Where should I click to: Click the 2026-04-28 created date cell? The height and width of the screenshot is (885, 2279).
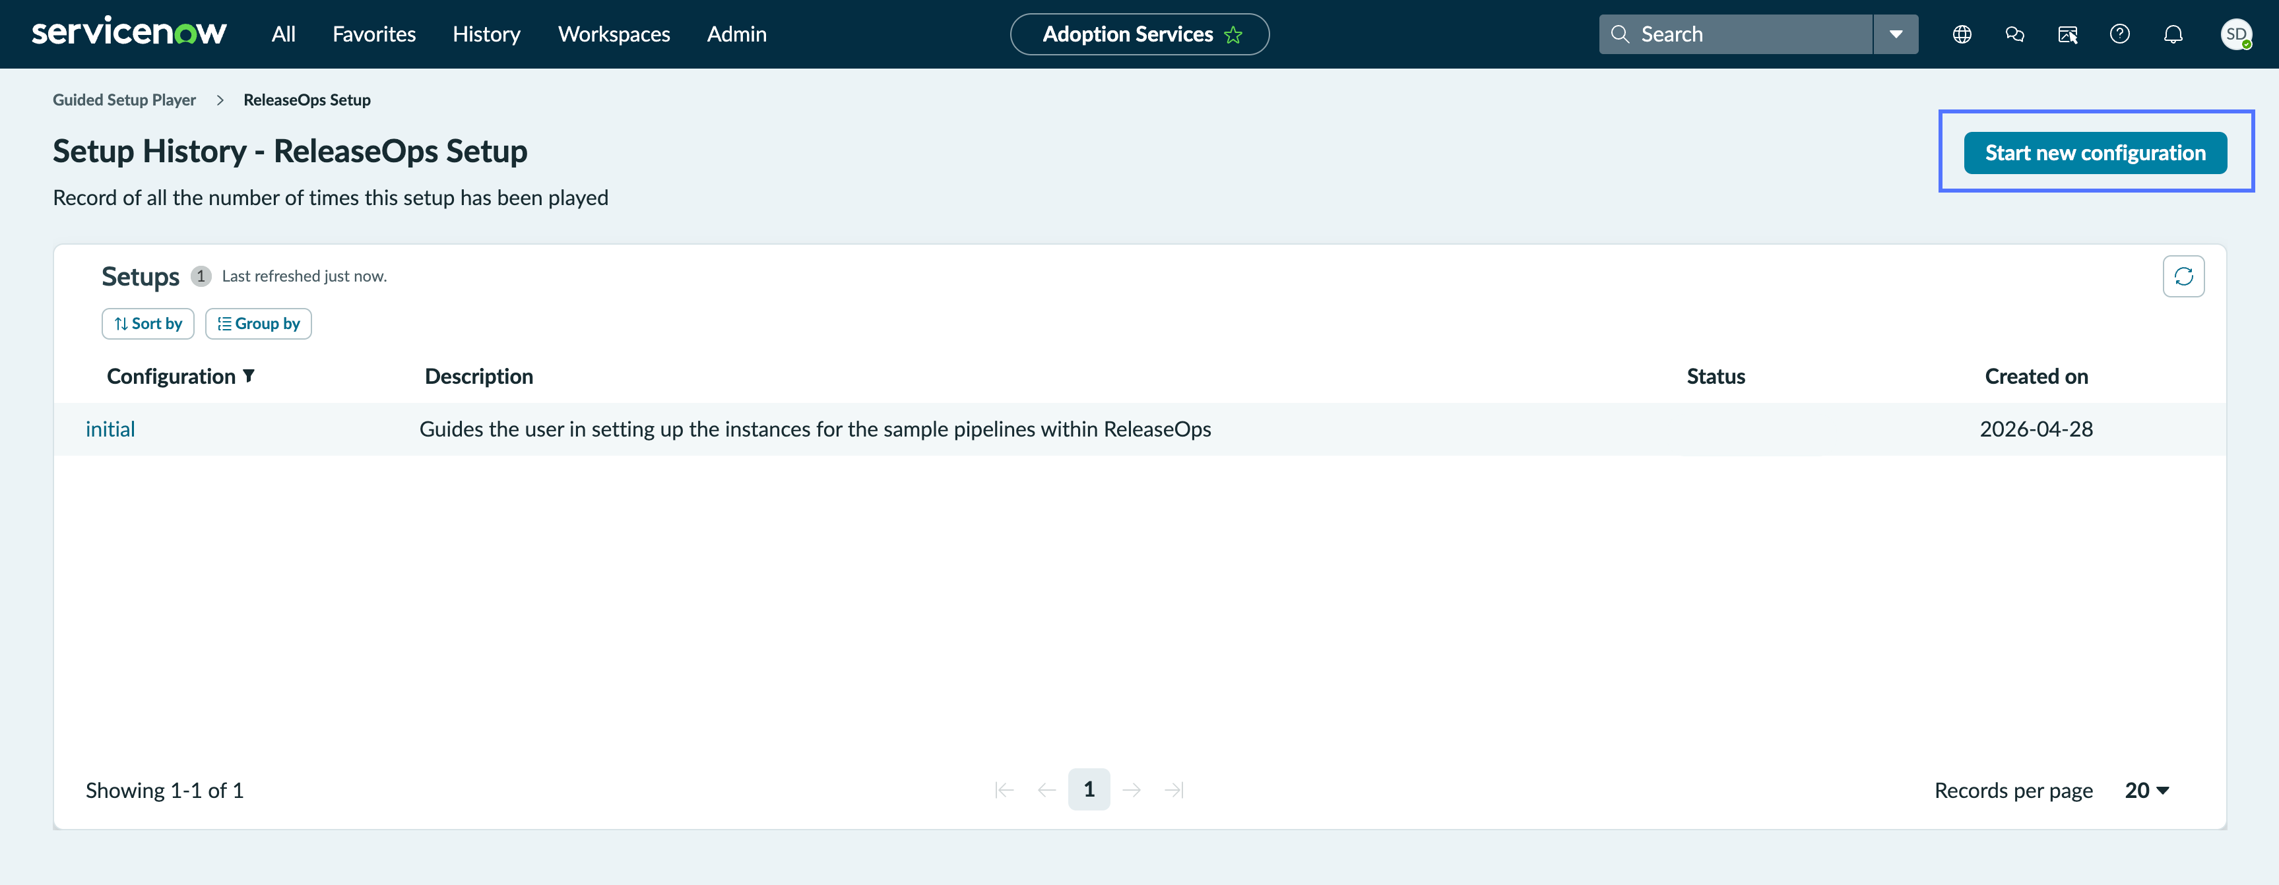tap(2036, 429)
